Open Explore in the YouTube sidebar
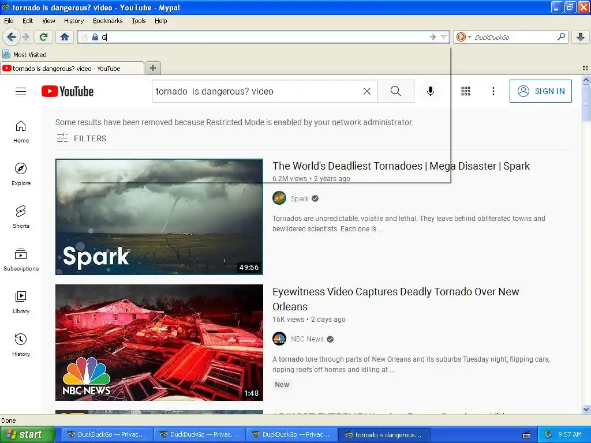591x443 pixels. coord(21,174)
